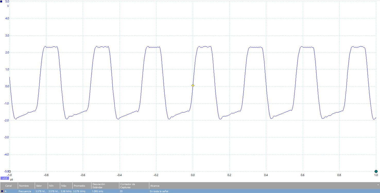Image resolution: width=380 pixels, height=193 pixels.
Task: Collapse the measurements table with the dash
Action: (378, 185)
